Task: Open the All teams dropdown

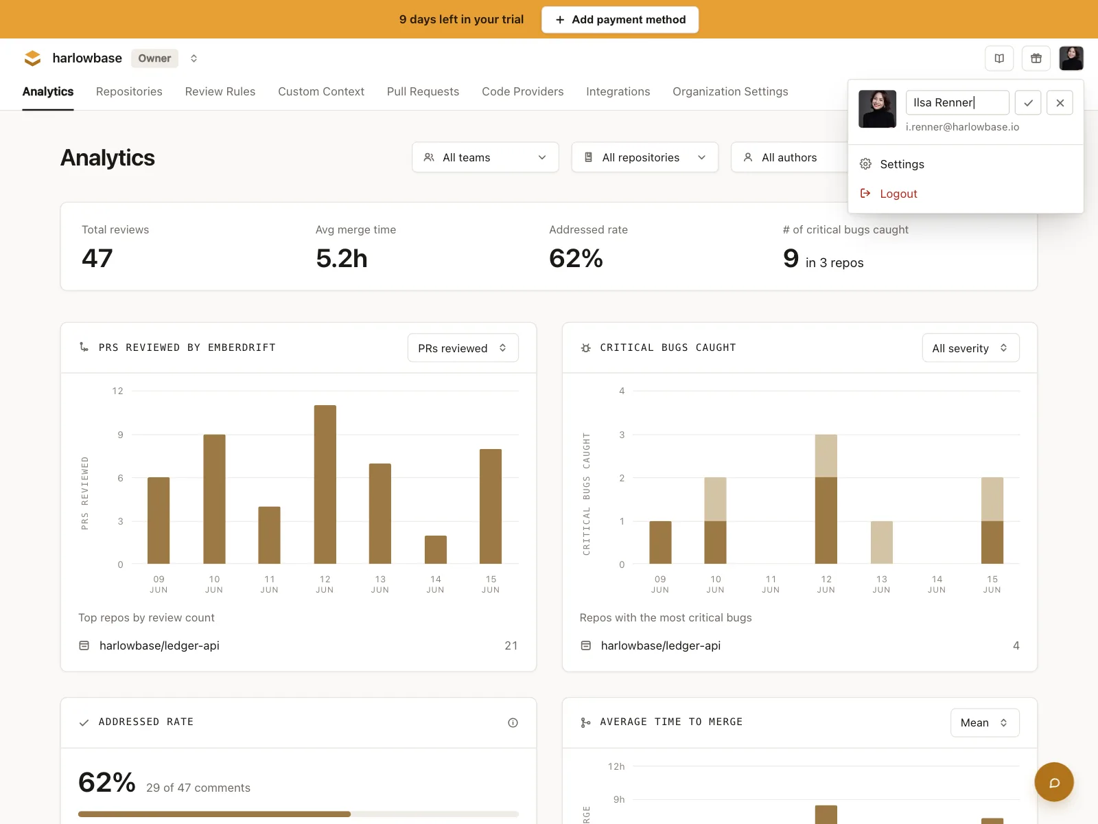Action: coord(485,157)
